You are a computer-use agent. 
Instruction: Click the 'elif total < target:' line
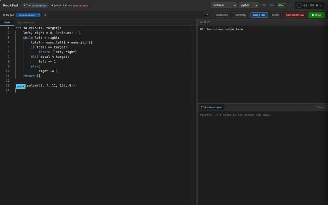point(50,57)
